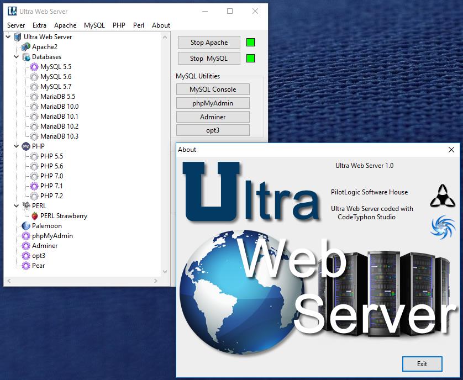Image resolution: width=463 pixels, height=380 pixels.
Task: Open the MySQL Console utility
Action: pos(213,89)
